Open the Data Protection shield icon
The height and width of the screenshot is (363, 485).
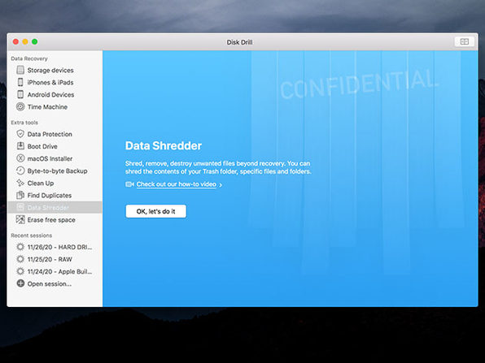pos(20,134)
